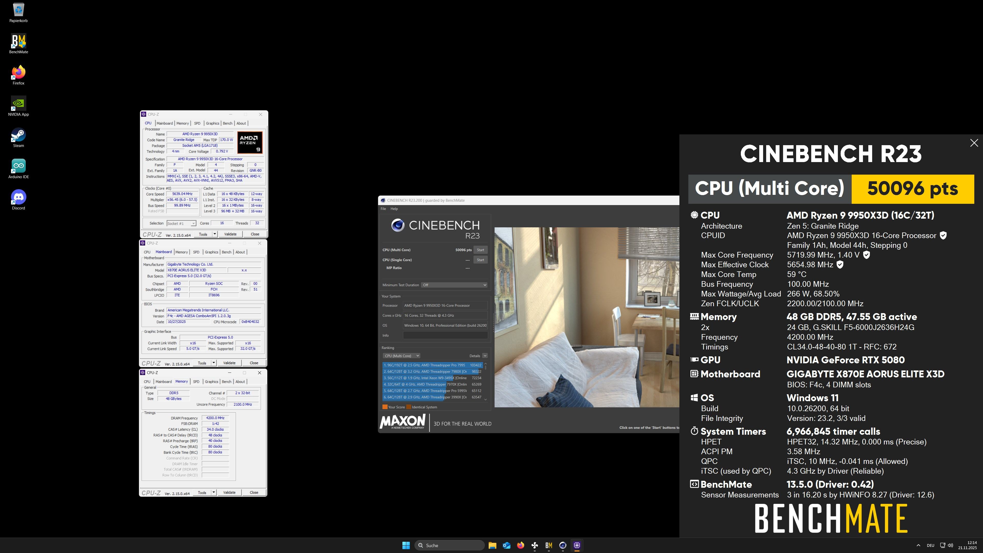Screen dimensions: 983x553
Task: Open the CPU (Multi Core) ranking dropdown
Action: pyautogui.click(x=401, y=356)
